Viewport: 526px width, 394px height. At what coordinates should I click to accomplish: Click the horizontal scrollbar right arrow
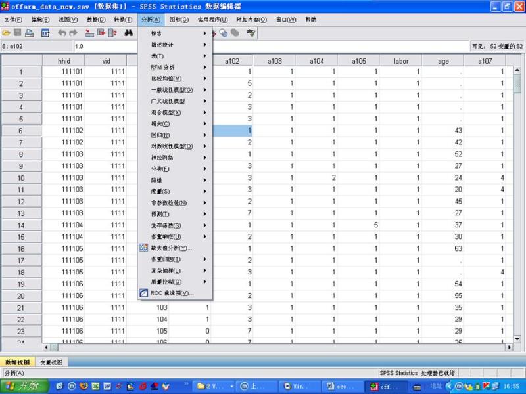(x=510, y=347)
